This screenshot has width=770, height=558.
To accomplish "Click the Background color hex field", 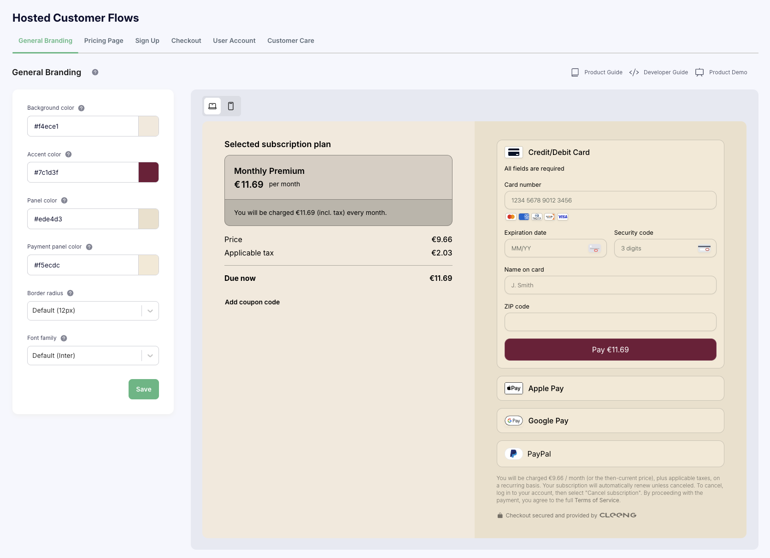I will (x=83, y=126).
